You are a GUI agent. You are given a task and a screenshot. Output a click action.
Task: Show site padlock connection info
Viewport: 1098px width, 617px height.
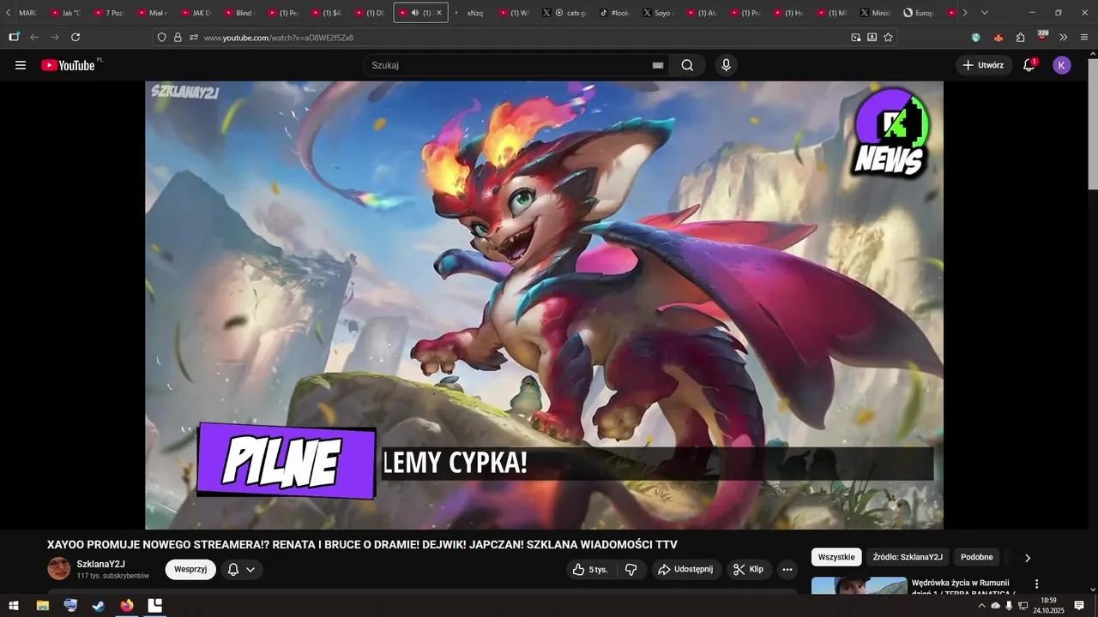click(x=178, y=37)
